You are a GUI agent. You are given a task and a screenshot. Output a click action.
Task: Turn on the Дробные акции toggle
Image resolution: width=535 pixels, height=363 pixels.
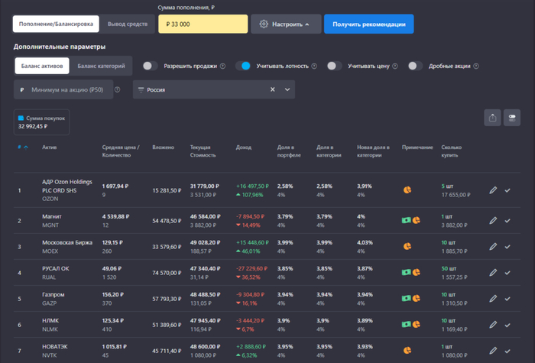(x=415, y=66)
